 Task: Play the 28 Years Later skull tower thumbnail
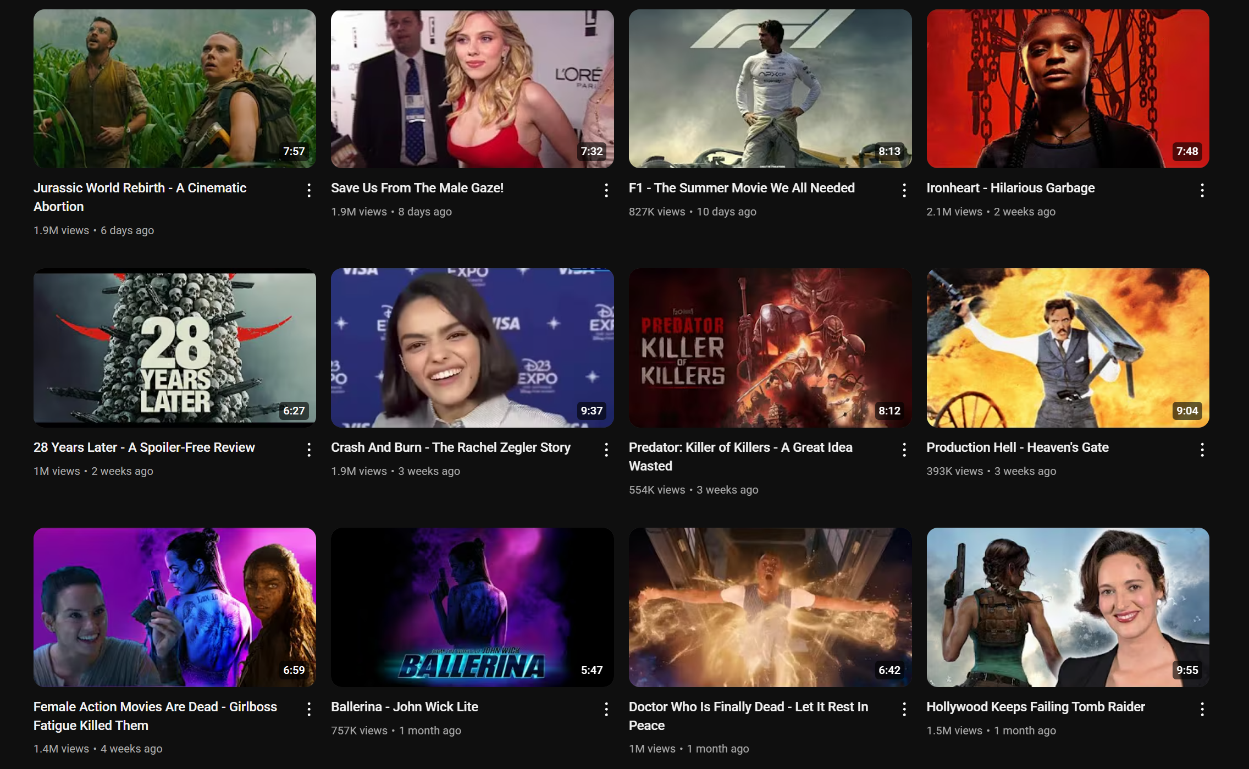coord(175,348)
